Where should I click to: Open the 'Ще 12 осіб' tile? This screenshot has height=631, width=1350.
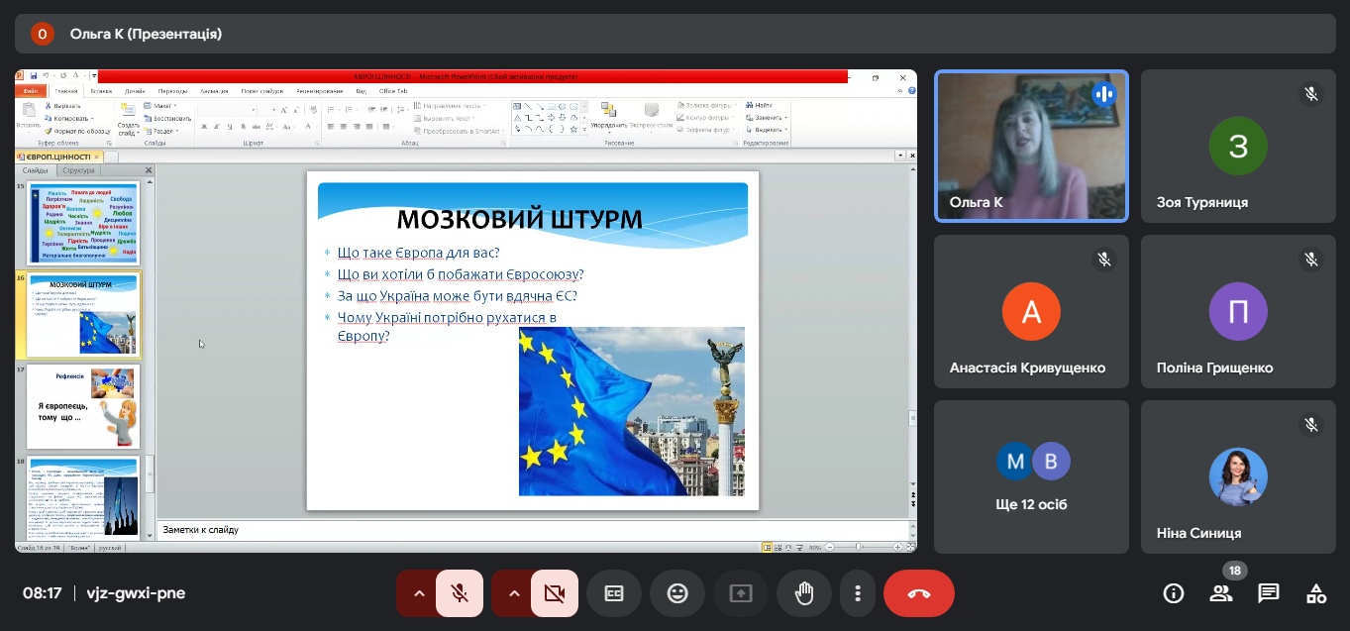click(1031, 476)
